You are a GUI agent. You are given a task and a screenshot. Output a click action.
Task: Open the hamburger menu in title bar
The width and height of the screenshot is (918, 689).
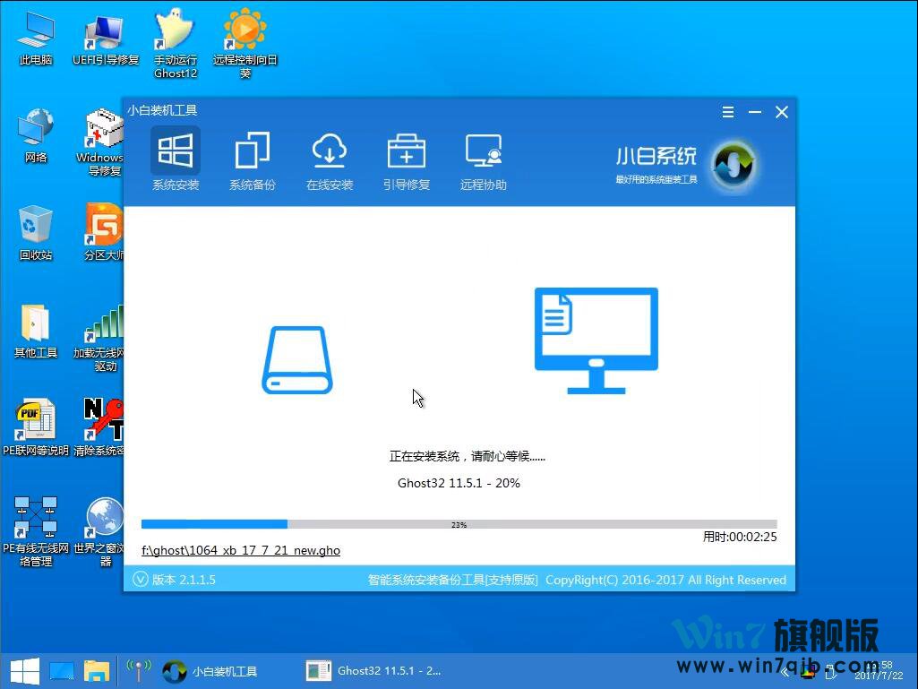pos(728,112)
